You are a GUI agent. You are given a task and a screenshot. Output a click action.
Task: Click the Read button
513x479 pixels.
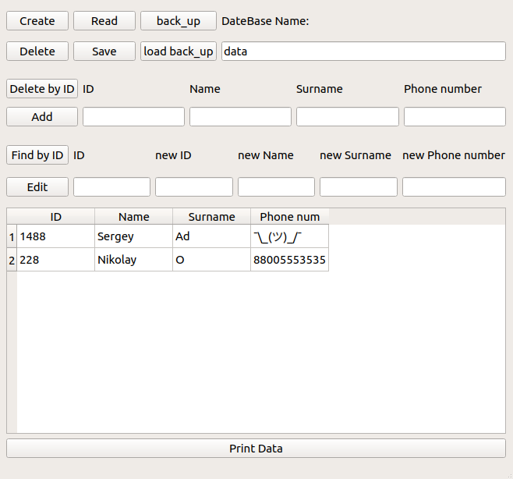pyautogui.click(x=104, y=21)
